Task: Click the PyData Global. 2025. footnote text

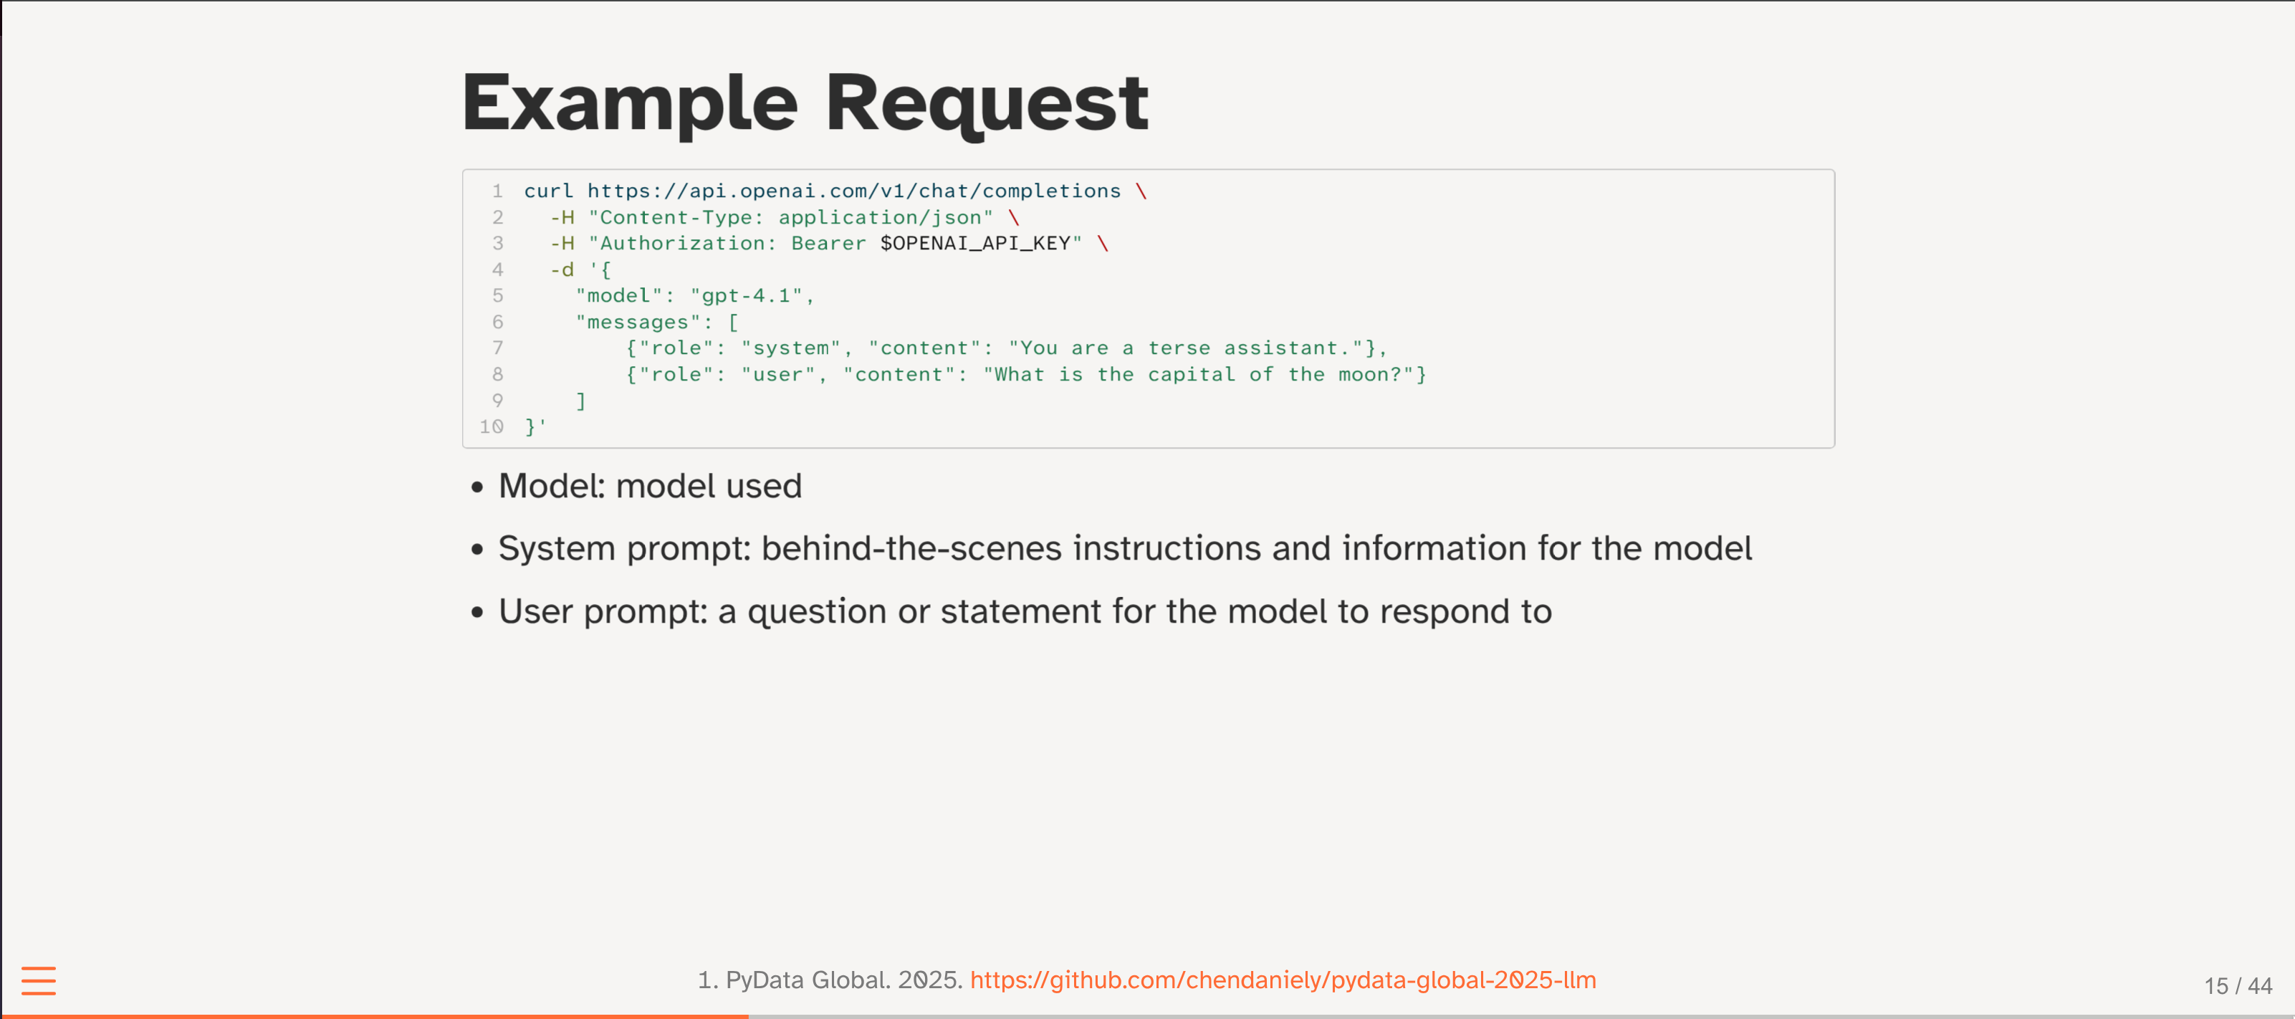Action: [x=830, y=980]
